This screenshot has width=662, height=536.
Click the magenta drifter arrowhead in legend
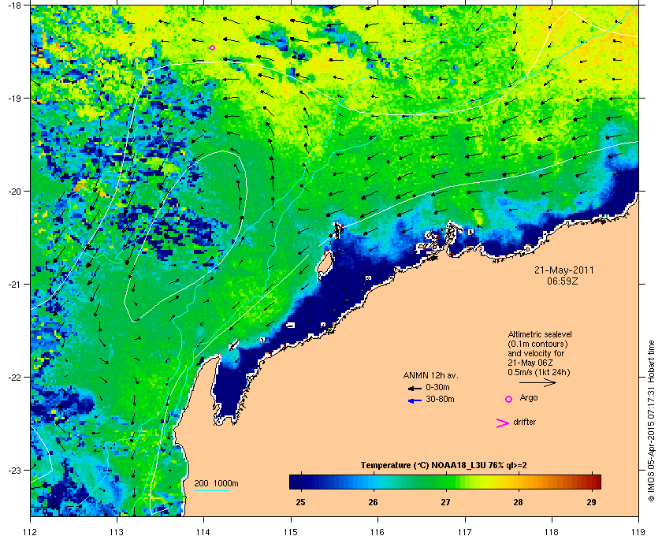[502, 423]
